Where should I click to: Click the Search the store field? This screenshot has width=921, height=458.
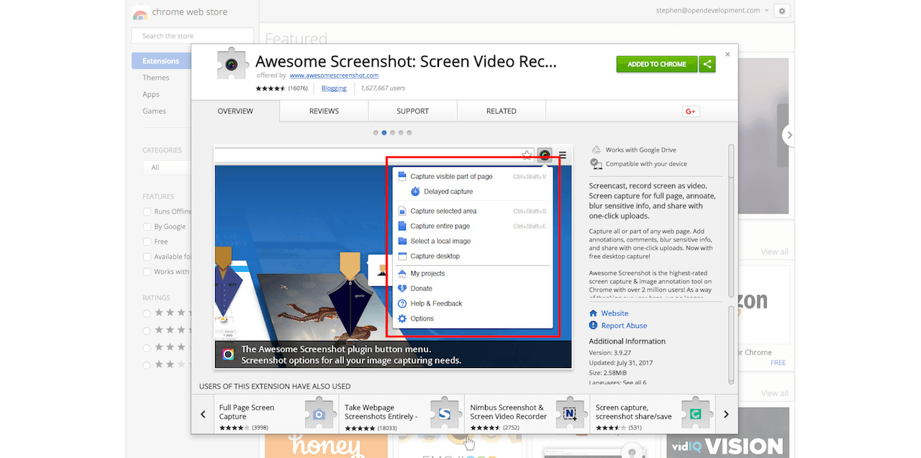pos(192,36)
